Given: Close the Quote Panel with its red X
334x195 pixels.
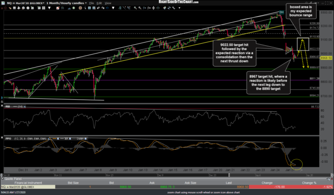Looking at the screenshot, I should [332, 179].
